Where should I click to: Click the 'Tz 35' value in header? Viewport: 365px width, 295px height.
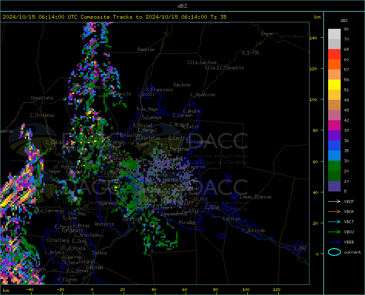tap(218, 17)
